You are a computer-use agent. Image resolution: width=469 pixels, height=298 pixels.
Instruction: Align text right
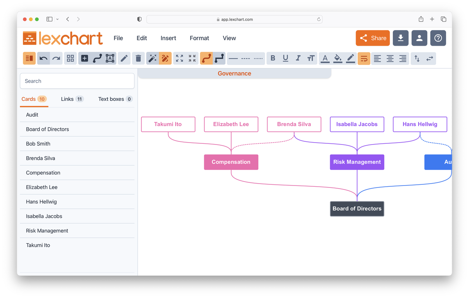point(403,59)
